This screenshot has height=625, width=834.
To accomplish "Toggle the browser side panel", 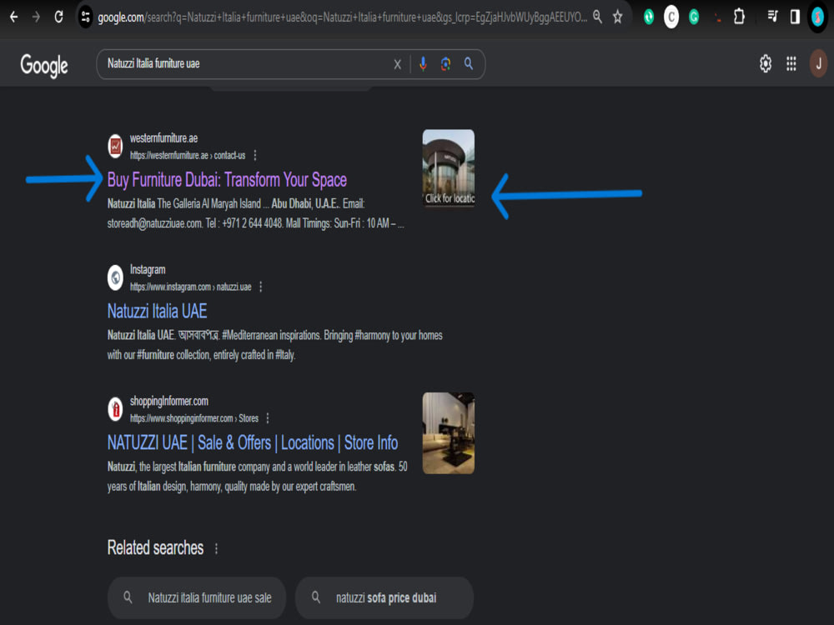I will pos(795,17).
